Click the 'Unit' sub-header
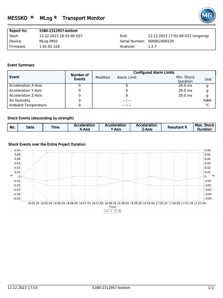This screenshot has width=223, height=298. [x=208, y=79]
